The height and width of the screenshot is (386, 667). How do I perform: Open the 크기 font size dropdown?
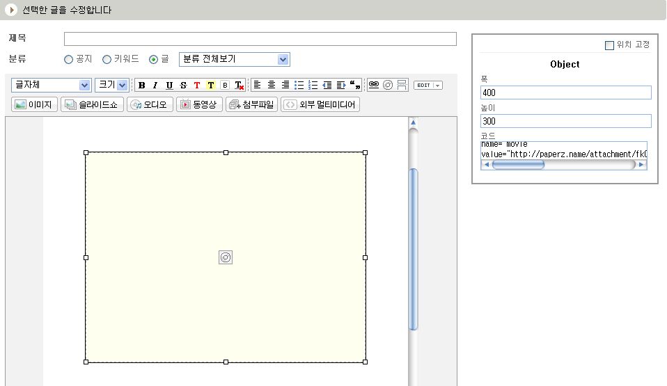[112, 85]
